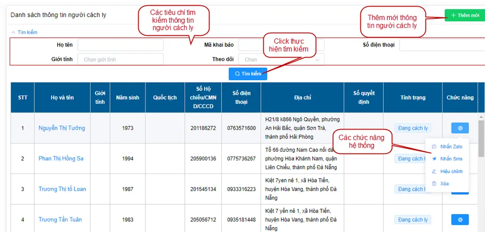Image resolution: width=485 pixels, height=232 pixels.
Task: Select Hiệu chỉnh in the actions menu
Action: [x=451, y=171]
